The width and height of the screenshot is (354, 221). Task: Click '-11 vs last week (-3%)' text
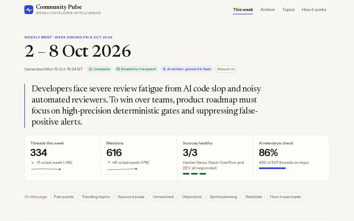point(54,162)
